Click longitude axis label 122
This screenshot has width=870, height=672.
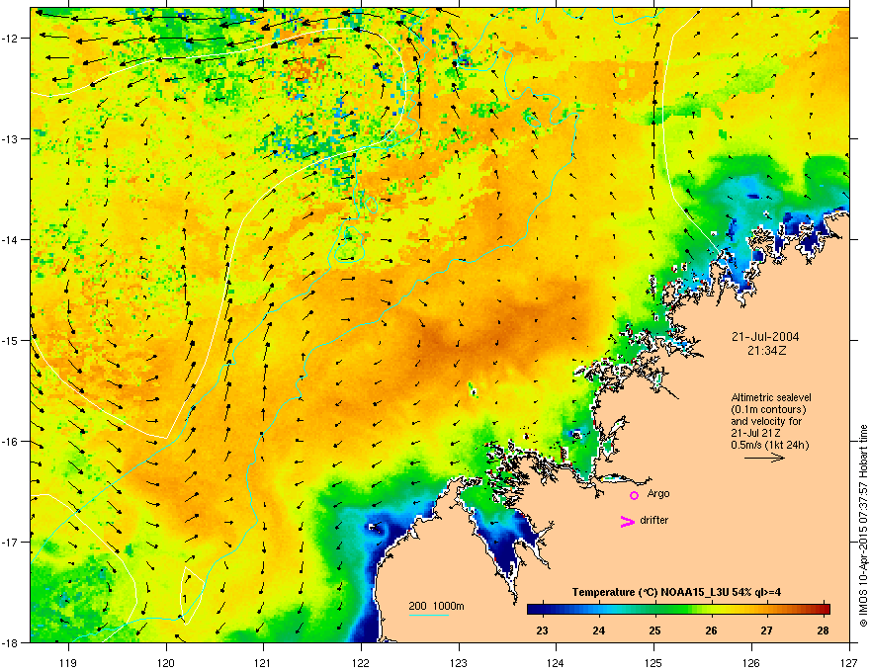361,662
